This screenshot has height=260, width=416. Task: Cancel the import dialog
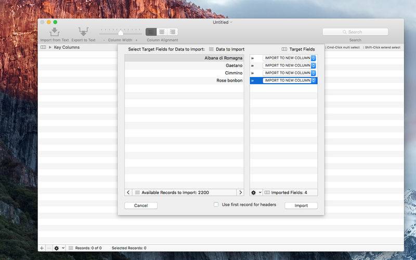point(141,205)
